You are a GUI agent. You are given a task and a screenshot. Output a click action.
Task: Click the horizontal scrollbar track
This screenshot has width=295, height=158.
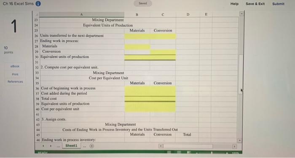pyautogui.click(x=198, y=146)
